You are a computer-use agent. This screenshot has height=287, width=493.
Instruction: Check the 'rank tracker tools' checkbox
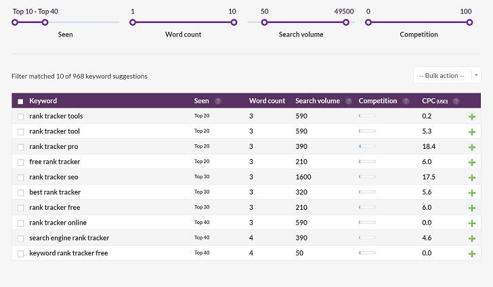20,116
